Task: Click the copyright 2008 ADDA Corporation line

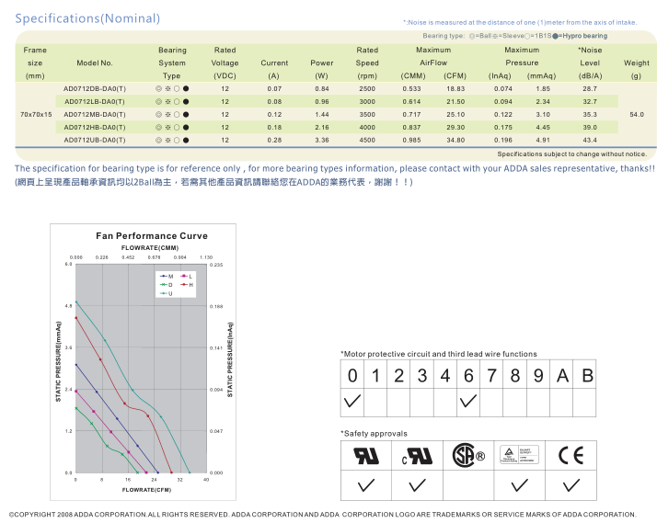Action: (323, 515)
